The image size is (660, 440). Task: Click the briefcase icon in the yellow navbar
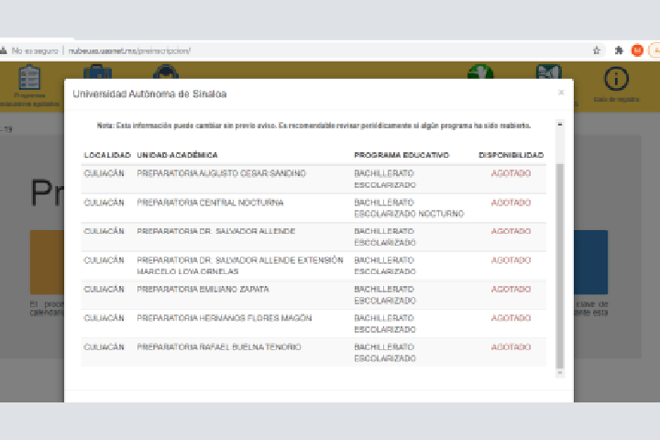[98, 71]
